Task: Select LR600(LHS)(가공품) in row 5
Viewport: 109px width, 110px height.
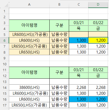Action: (29, 35)
